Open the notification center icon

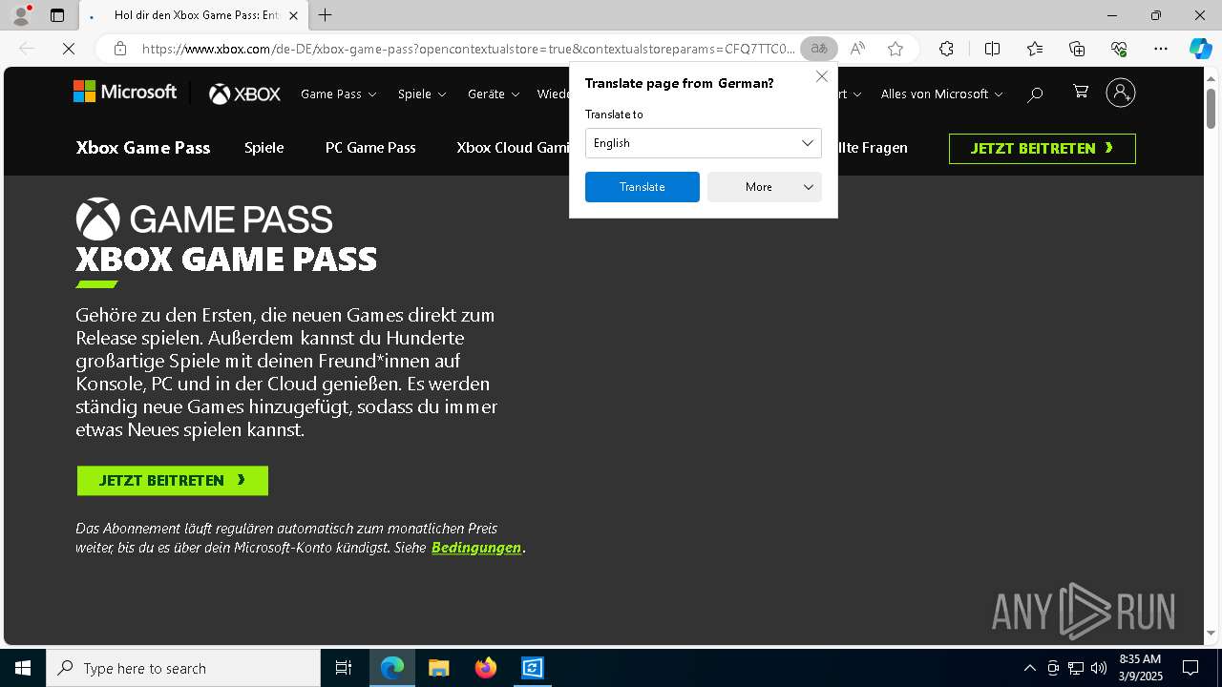tap(1190, 668)
